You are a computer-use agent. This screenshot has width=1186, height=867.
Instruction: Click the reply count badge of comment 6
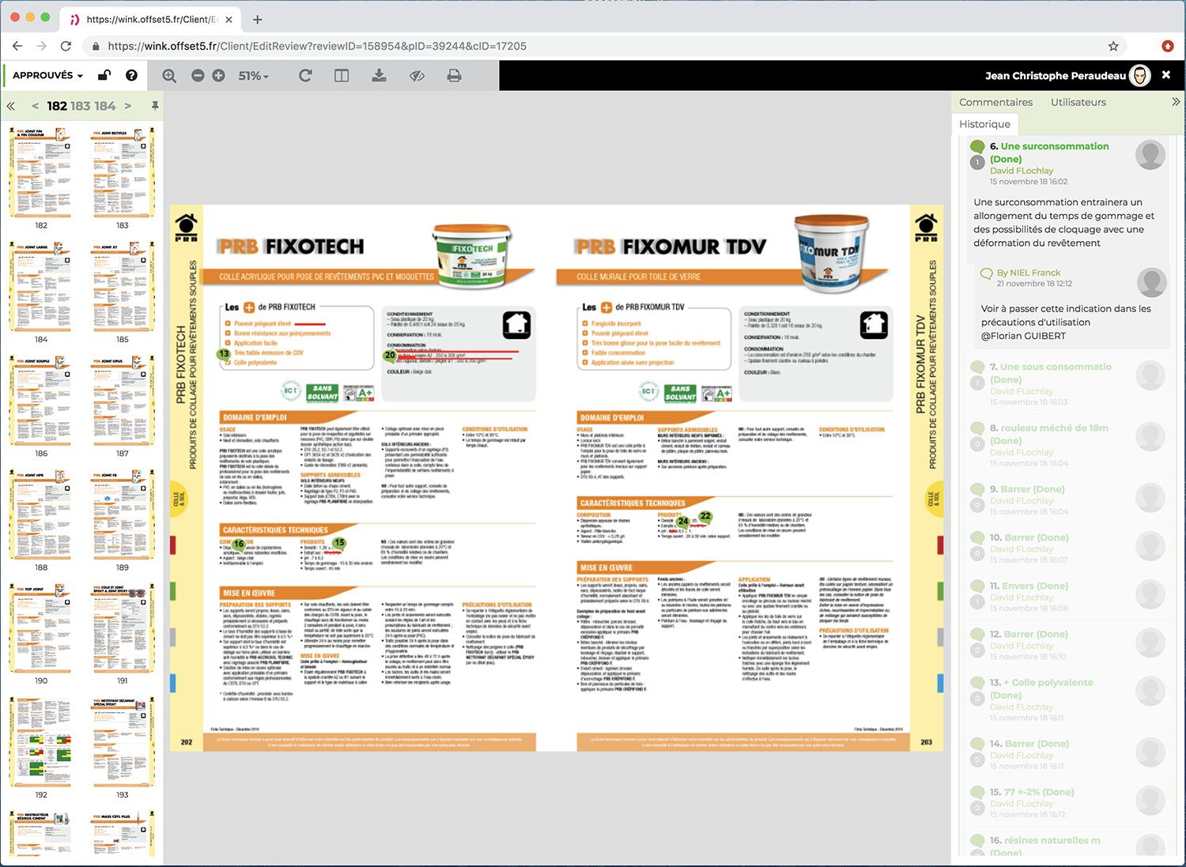pos(977,162)
